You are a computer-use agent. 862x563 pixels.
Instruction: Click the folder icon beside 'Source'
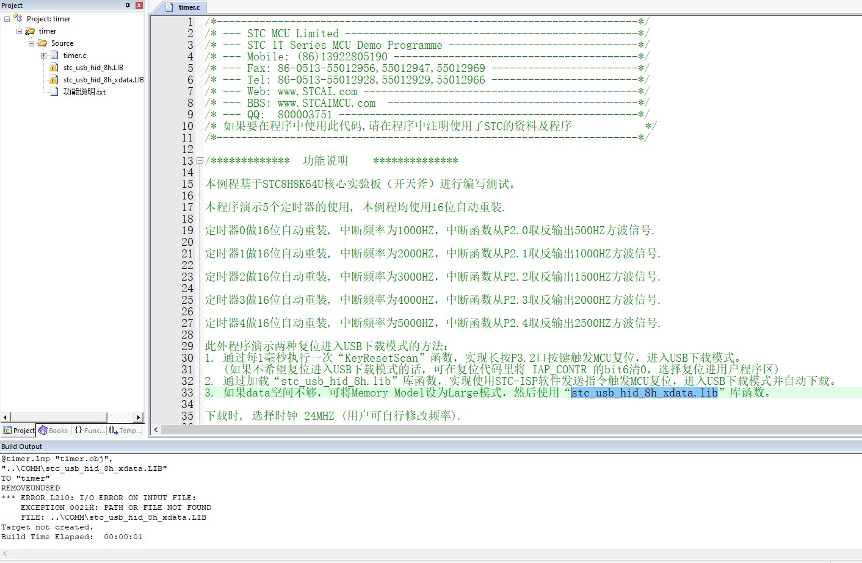tap(42, 43)
